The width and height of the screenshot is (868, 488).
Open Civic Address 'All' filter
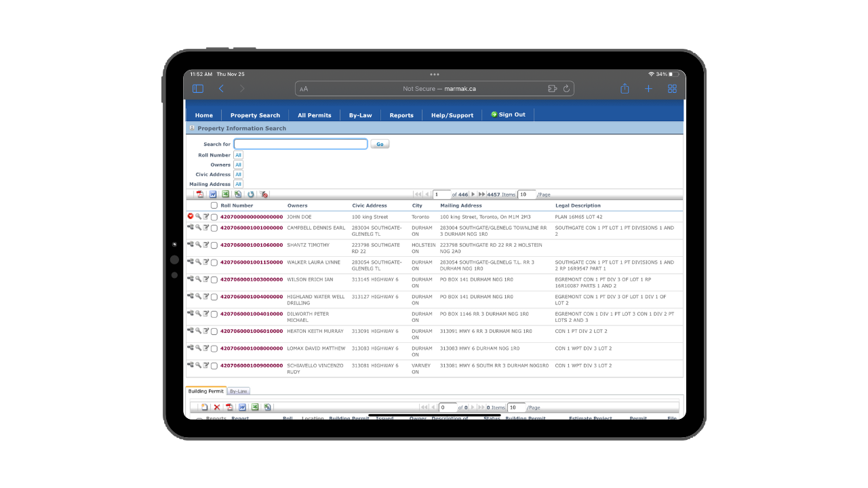pos(238,174)
